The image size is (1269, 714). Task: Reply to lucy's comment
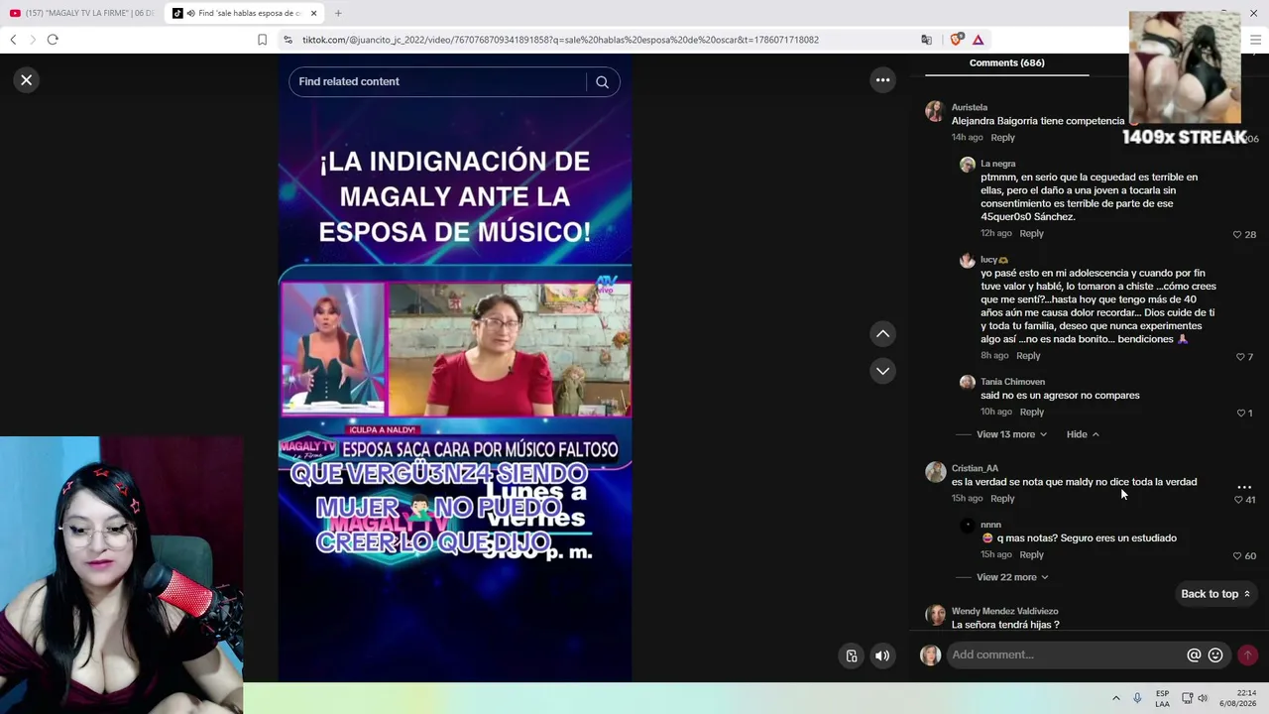(1028, 356)
